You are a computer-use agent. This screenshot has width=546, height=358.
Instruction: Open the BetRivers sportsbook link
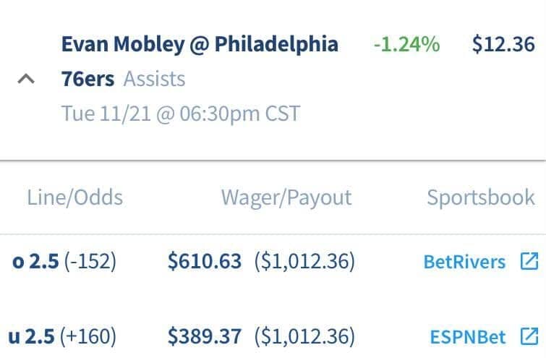pyautogui.click(x=464, y=262)
